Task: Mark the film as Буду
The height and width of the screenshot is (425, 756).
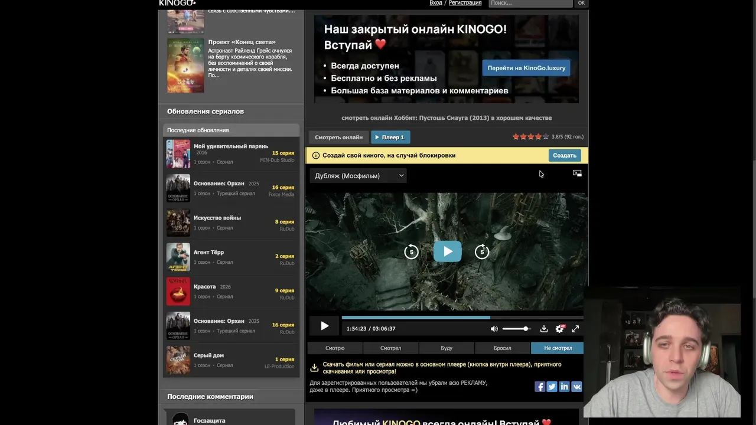Action: pyautogui.click(x=447, y=348)
